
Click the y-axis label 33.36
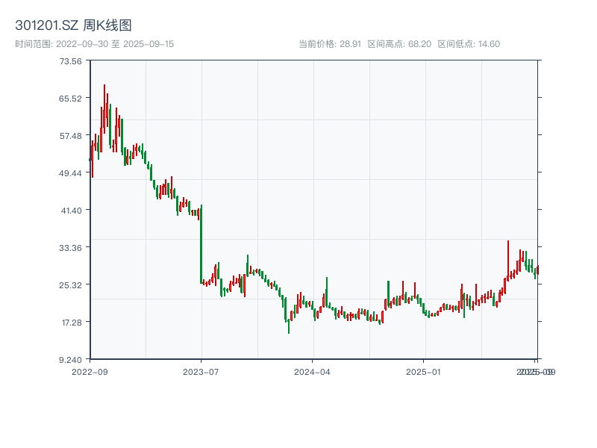[x=70, y=248]
